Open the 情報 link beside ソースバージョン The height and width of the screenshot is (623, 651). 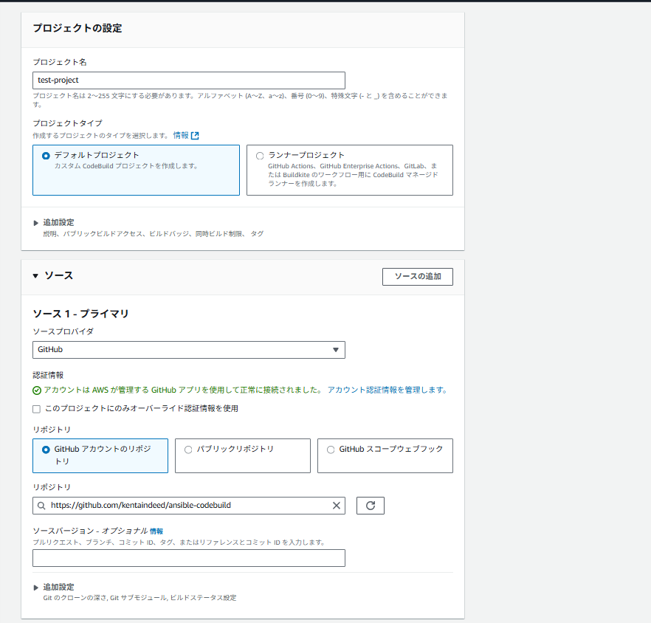click(156, 531)
